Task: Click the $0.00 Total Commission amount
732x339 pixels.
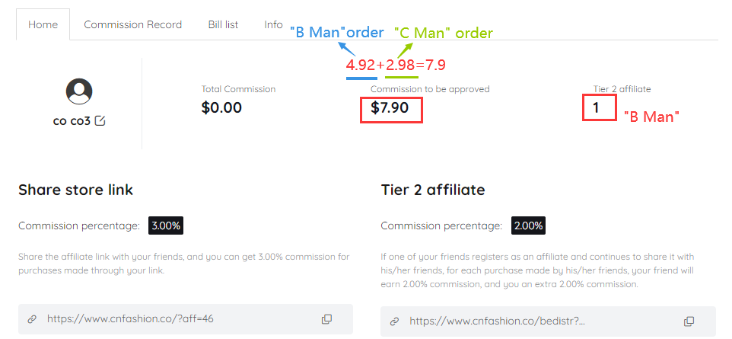Action: 221,108
